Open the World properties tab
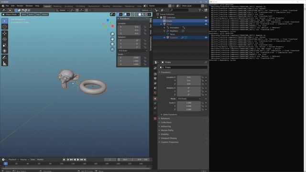Image resolution: width=306 pixels, height=172 pixels. click(x=155, y=93)
